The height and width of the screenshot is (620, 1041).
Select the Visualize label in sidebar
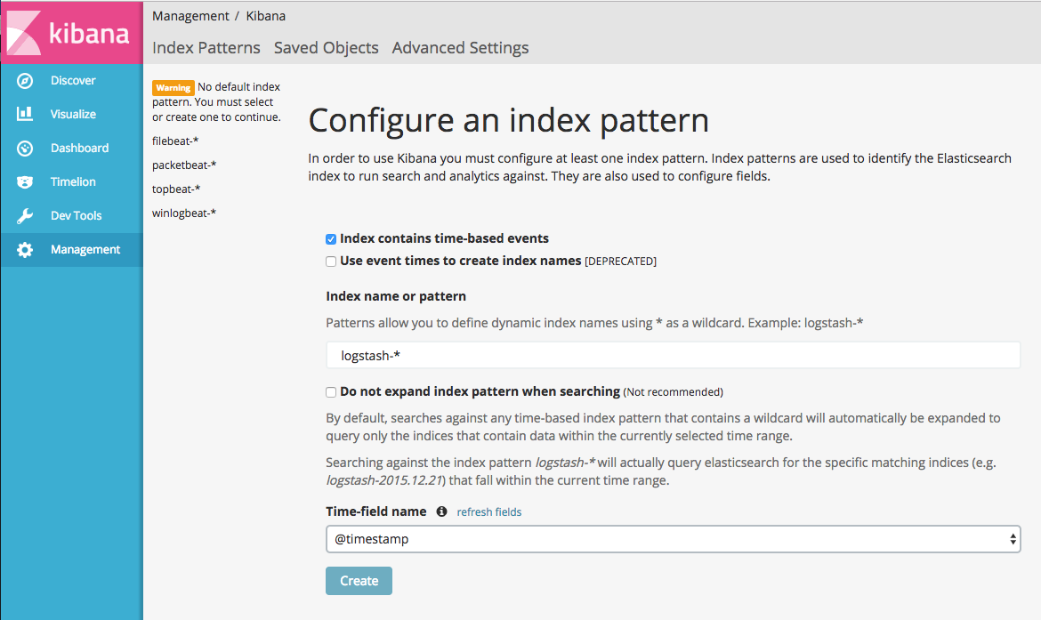73,114
